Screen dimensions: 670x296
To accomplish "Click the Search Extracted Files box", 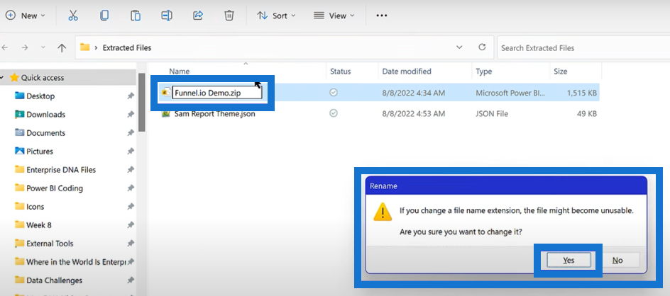I will (x=583, y=47).
